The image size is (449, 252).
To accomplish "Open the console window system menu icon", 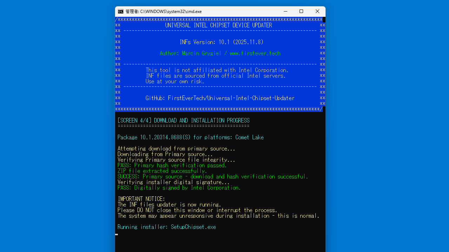I will coord(121,11).
